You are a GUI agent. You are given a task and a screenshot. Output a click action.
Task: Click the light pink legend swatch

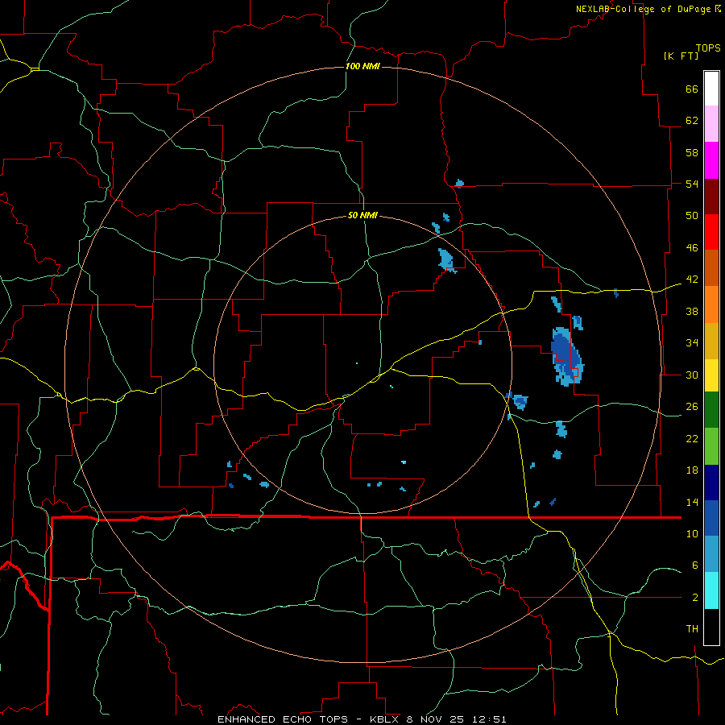click(711, 124)
